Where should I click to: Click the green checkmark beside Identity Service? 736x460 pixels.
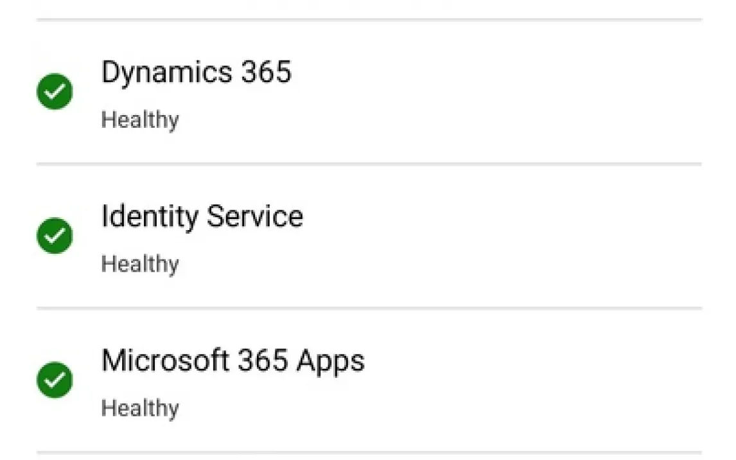tap(55, 236)
